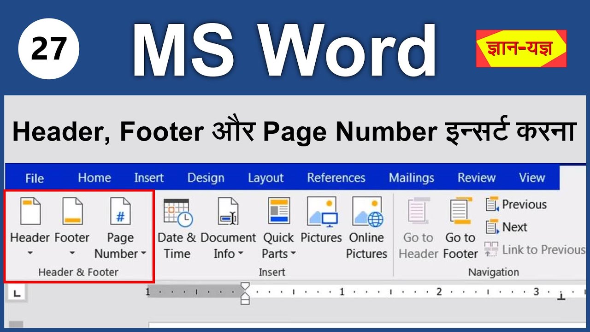Insert Date & Time via calendar icon
Viewport: 590px width, 332px height.
(x=178, y=212)
